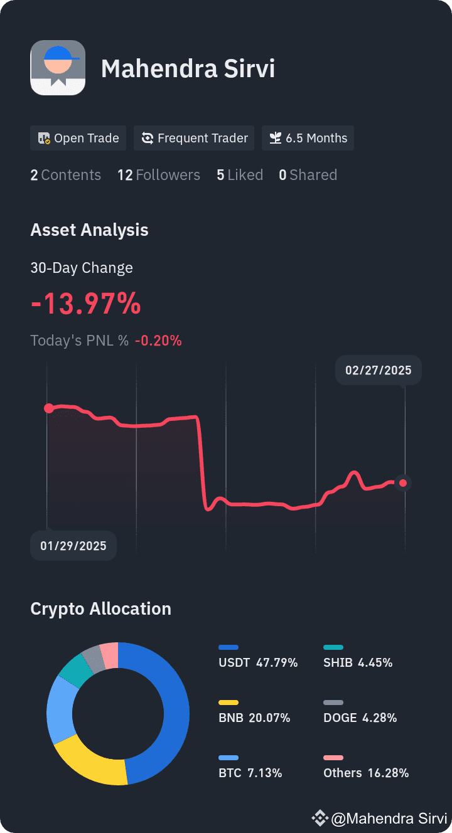Open the 0 Shared count
Image resolution: width=452 pixels, height=833 pixels.
(308, 175)
